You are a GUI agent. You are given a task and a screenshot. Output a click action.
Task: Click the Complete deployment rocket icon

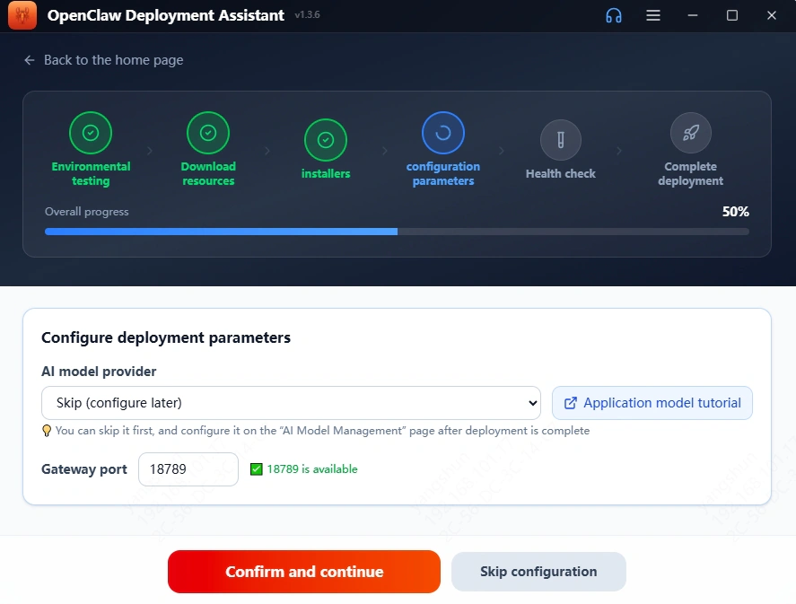[x=690, y=133]
